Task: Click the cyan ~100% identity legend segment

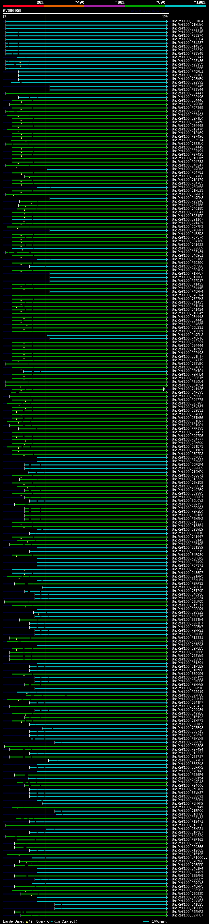Action: point(185,6)
